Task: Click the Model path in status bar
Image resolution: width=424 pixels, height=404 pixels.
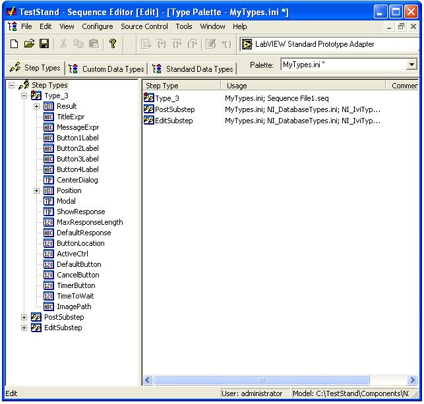Action: point(351,393)
